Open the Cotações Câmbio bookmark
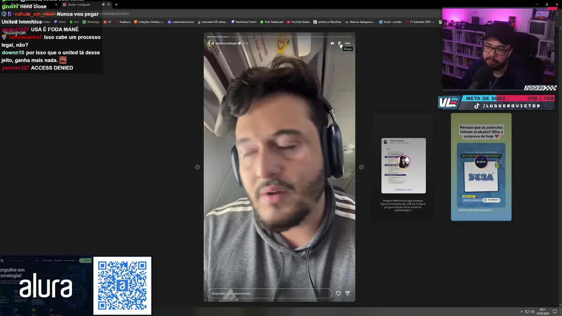 (149, 22)
